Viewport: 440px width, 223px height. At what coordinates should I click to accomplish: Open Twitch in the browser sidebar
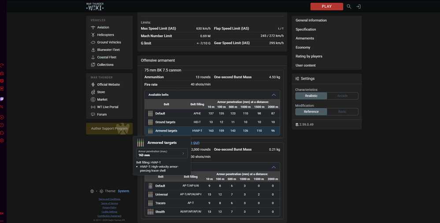point(2,99)
